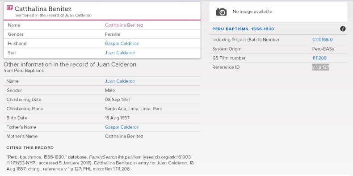The height and width of the screenshot is (176, 353).
Task: Click the record person icon beside Catthalina Benitez
Action: pyautogui.click(x=10, y=8)
